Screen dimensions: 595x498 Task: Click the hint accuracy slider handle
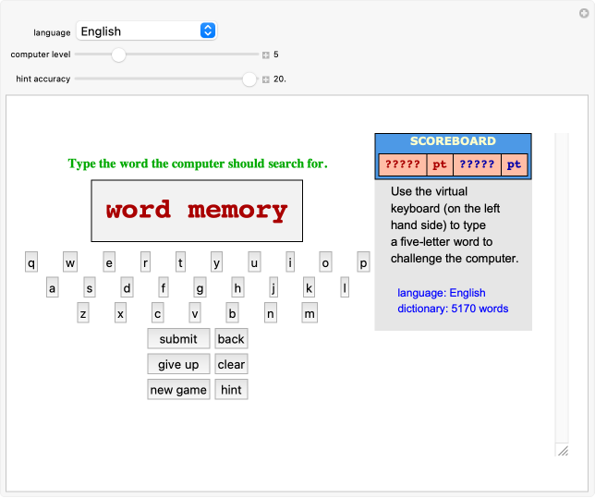click(249, 79)
